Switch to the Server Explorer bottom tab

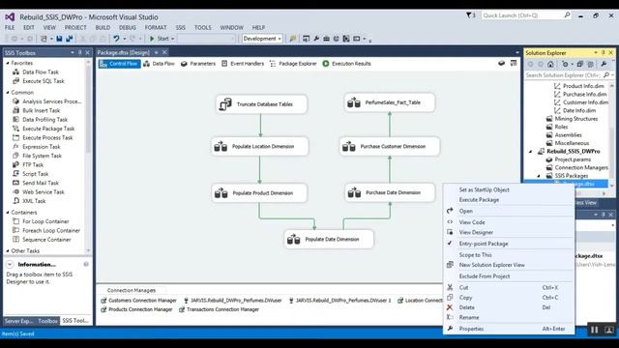tap(18, 321)
